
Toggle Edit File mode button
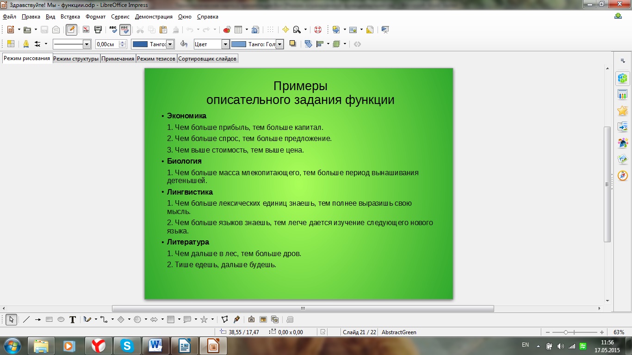point(71,30)
